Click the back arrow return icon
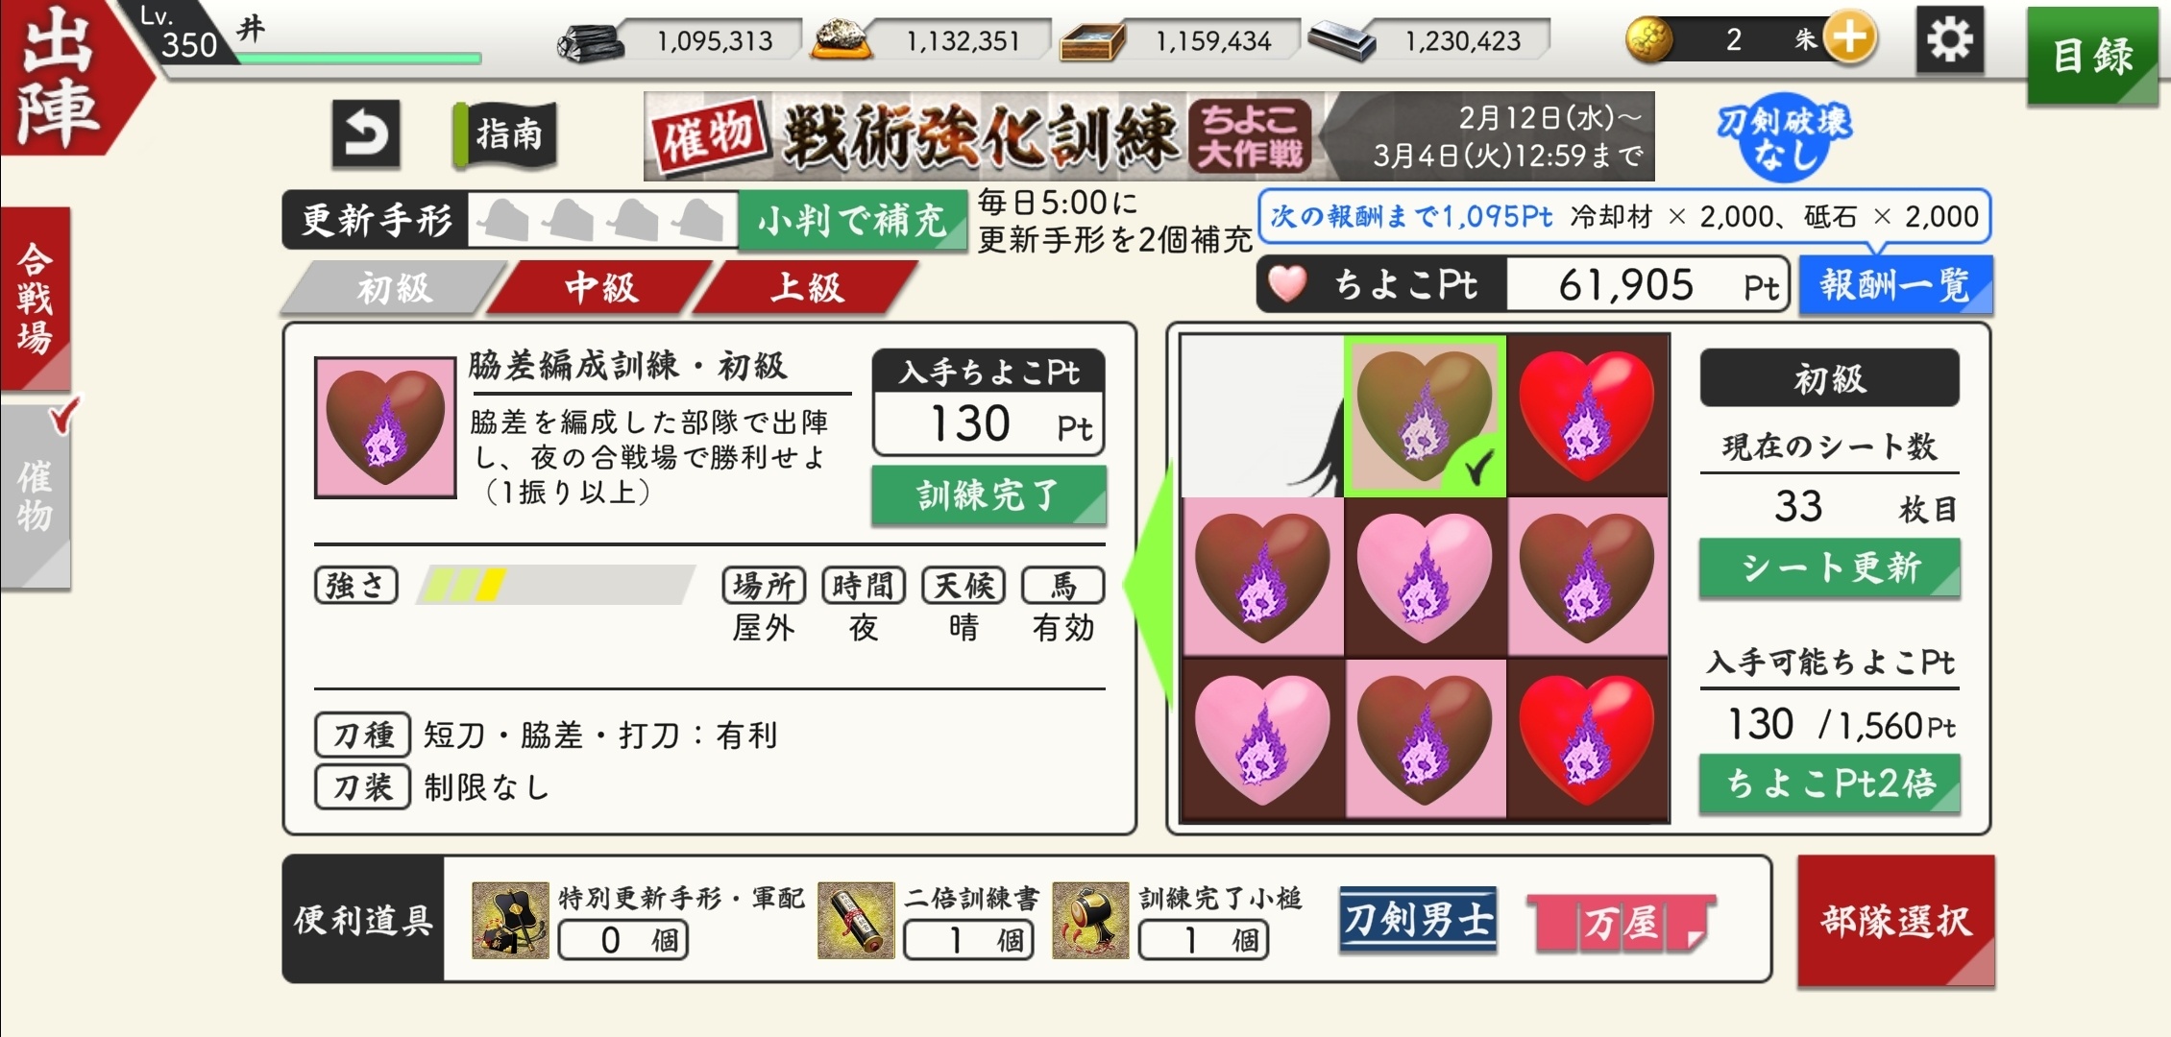This screenshot has width=2171, height=1037. 366,133
